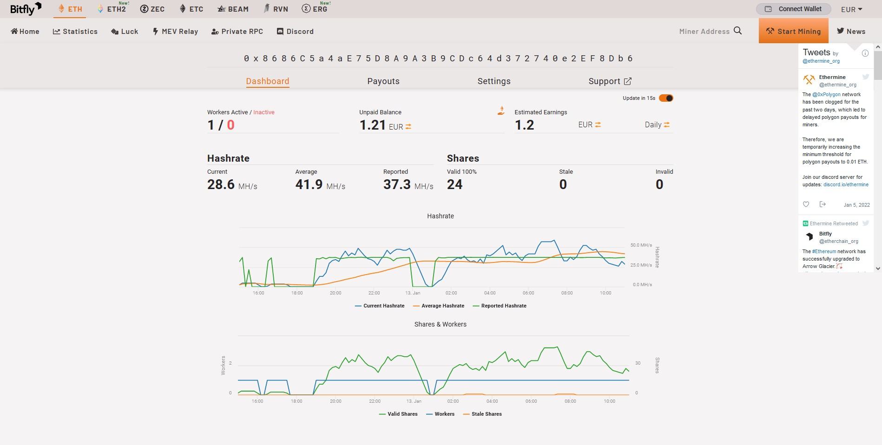Click the Twitter info icon
882x445 pixels.
click(x=865, y=53)
